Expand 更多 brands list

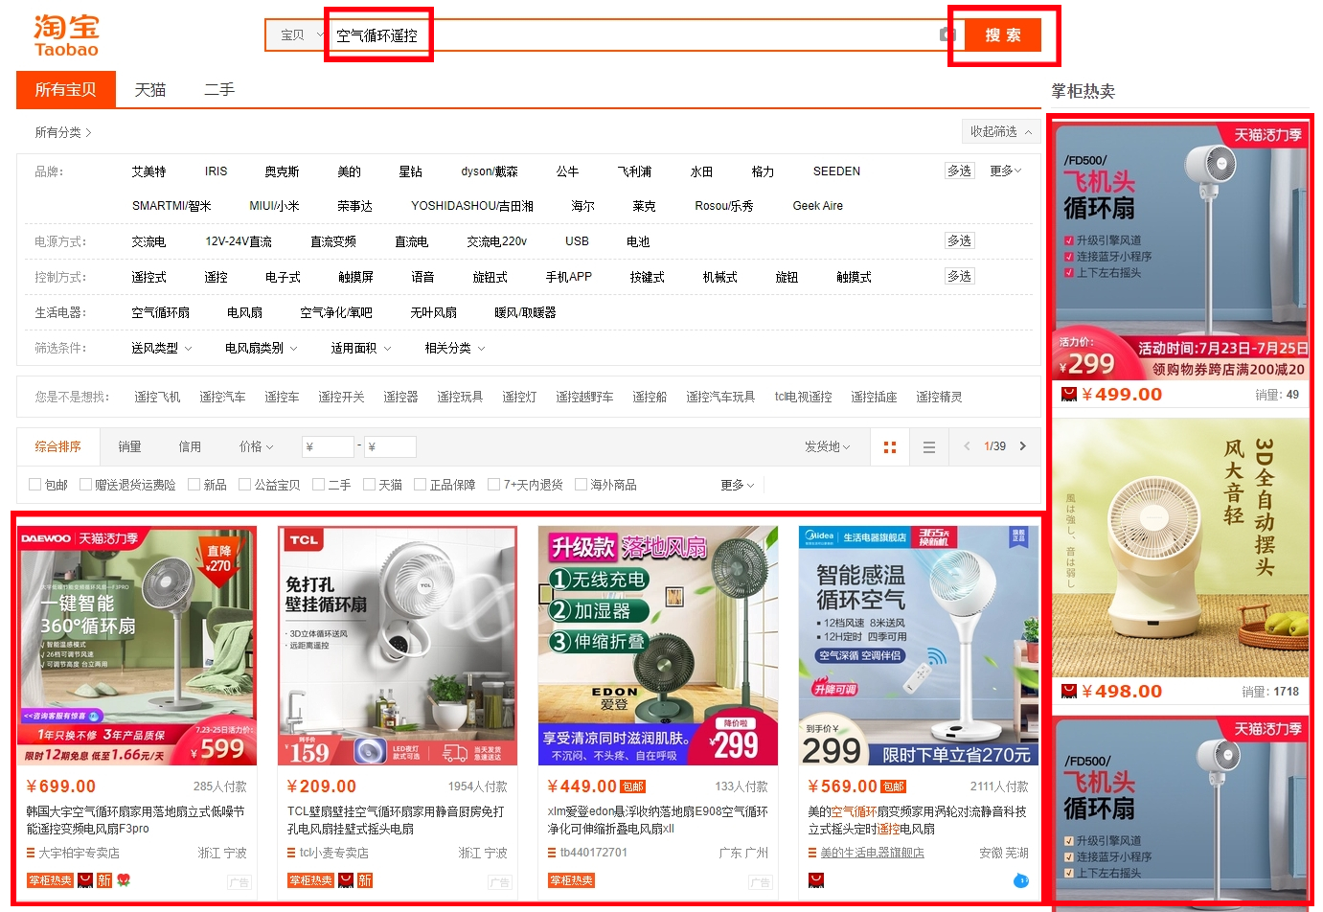pos(1006,171)
